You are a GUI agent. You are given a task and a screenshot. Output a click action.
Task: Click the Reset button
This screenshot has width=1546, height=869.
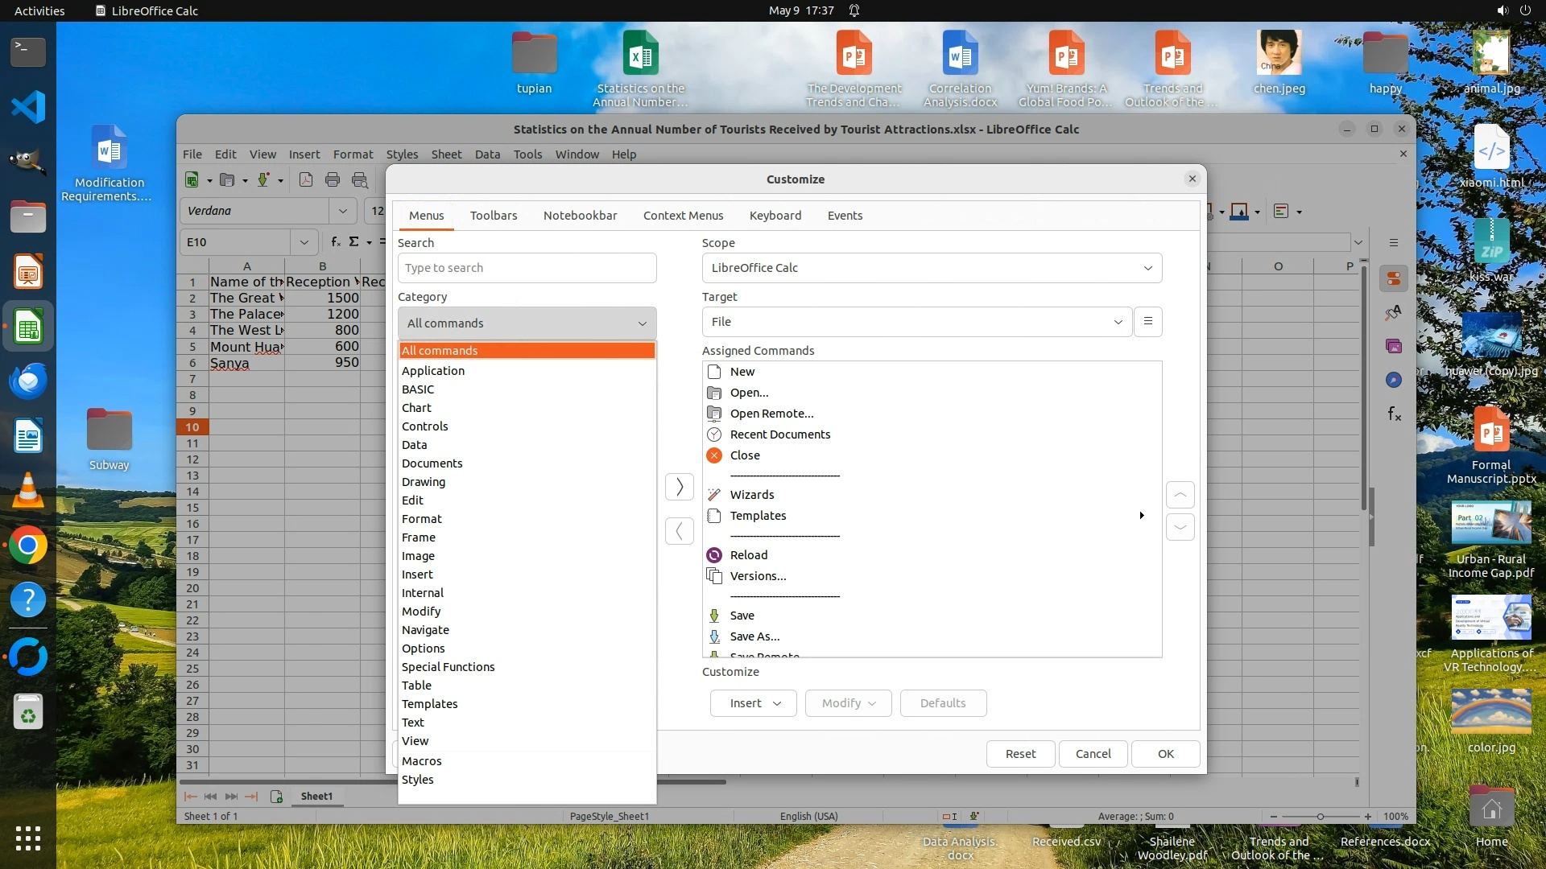tap(1020, 754)
